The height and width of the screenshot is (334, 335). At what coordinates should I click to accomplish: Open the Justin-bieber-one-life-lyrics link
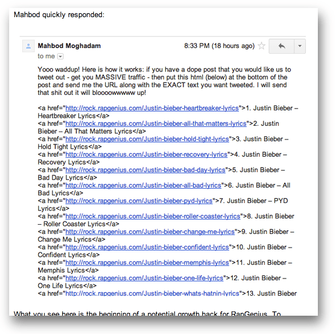(144, 278)
